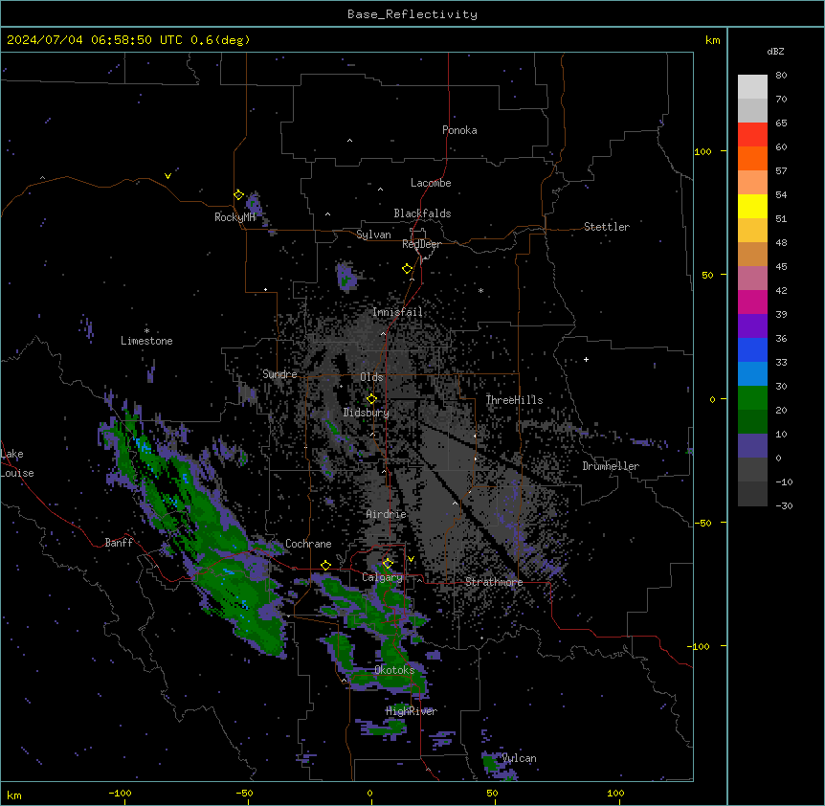This screenshot has width=825, height=806.
Task: Click the Sundre town label
Action: coord(279,374)
